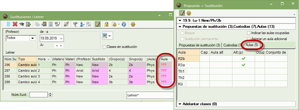299x110 pixels.
Task: Select room 'R2b' in the Aulas list
Action: (188, 58)
